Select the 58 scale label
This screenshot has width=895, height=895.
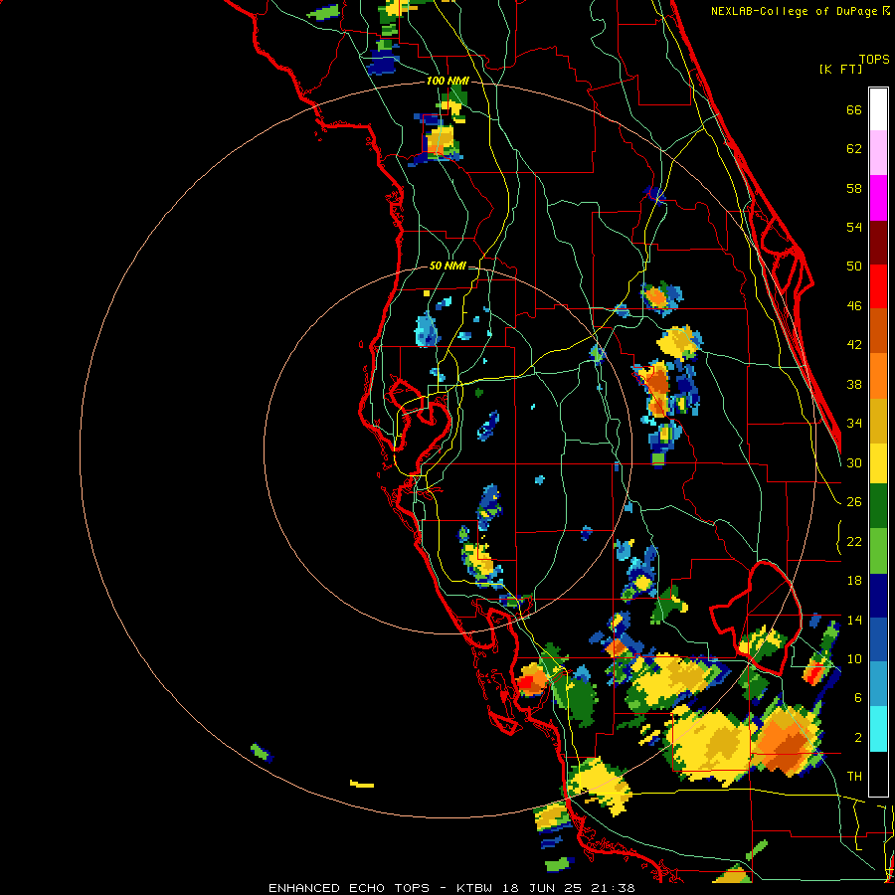coord(854,188)
